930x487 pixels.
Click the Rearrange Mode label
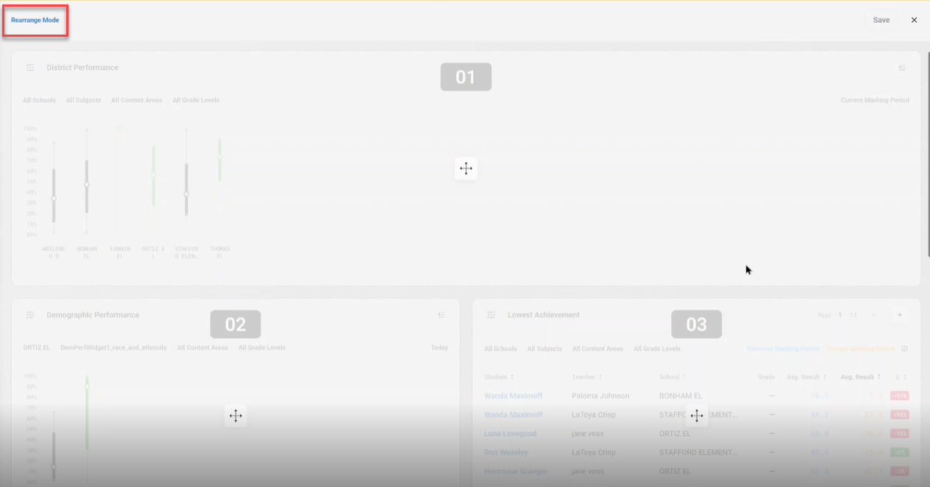35,20
